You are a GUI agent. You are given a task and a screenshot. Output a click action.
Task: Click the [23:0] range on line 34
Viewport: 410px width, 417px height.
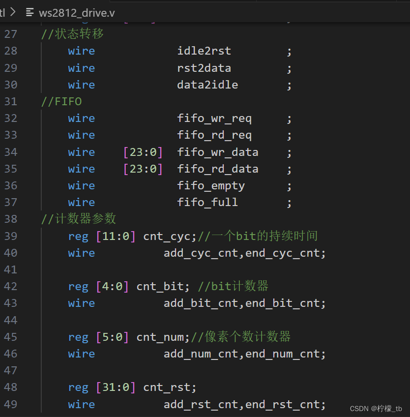[x=143, y=152]
